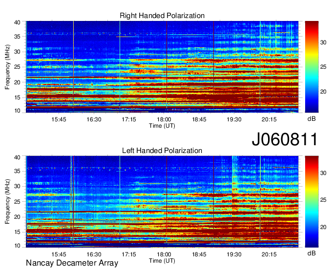Viewport: 332px width, 269px height.
Task: Click the 40 MHz tick on Right Handed plot
Action: (17, 22)
